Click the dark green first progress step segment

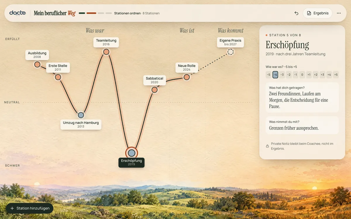point(82,13)
